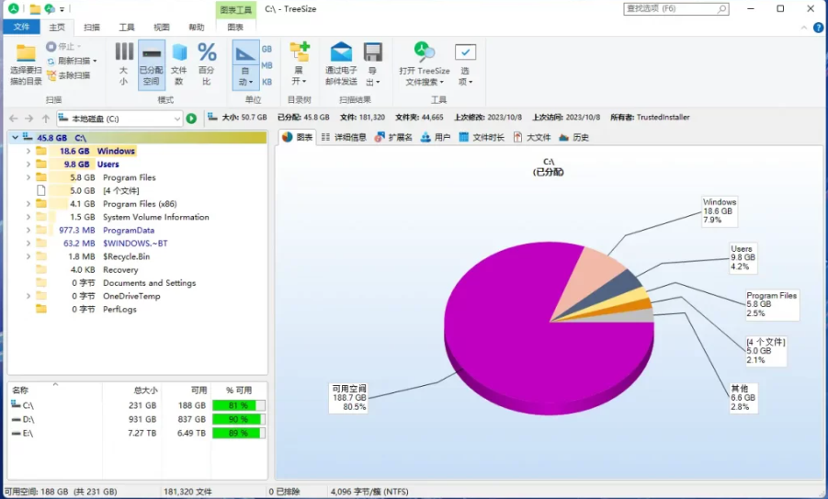Set display unit to MB

(267, 65)
